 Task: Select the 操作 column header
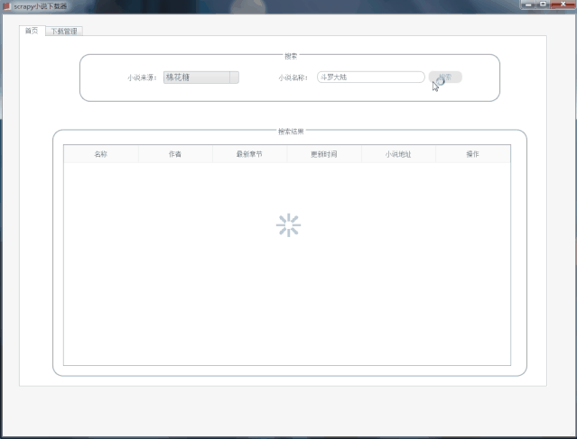pyautogui.click(x=473, y=154)
